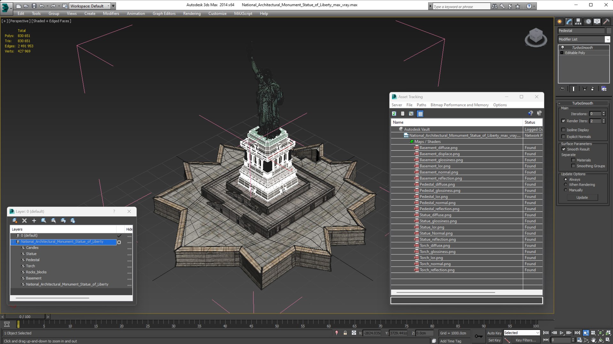Viewport: 613px width, 344px height.
Task: Click the Pedestal object color swatch
Action: coord(609,31)
